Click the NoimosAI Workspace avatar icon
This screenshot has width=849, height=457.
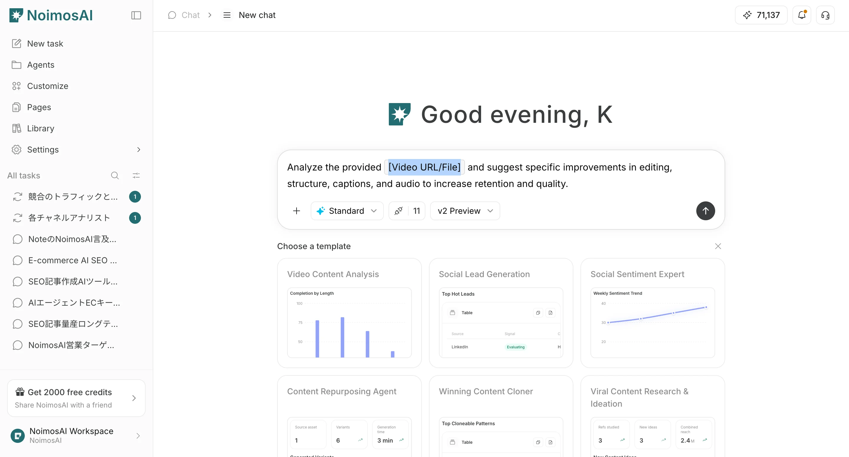[x=17, y=436]
